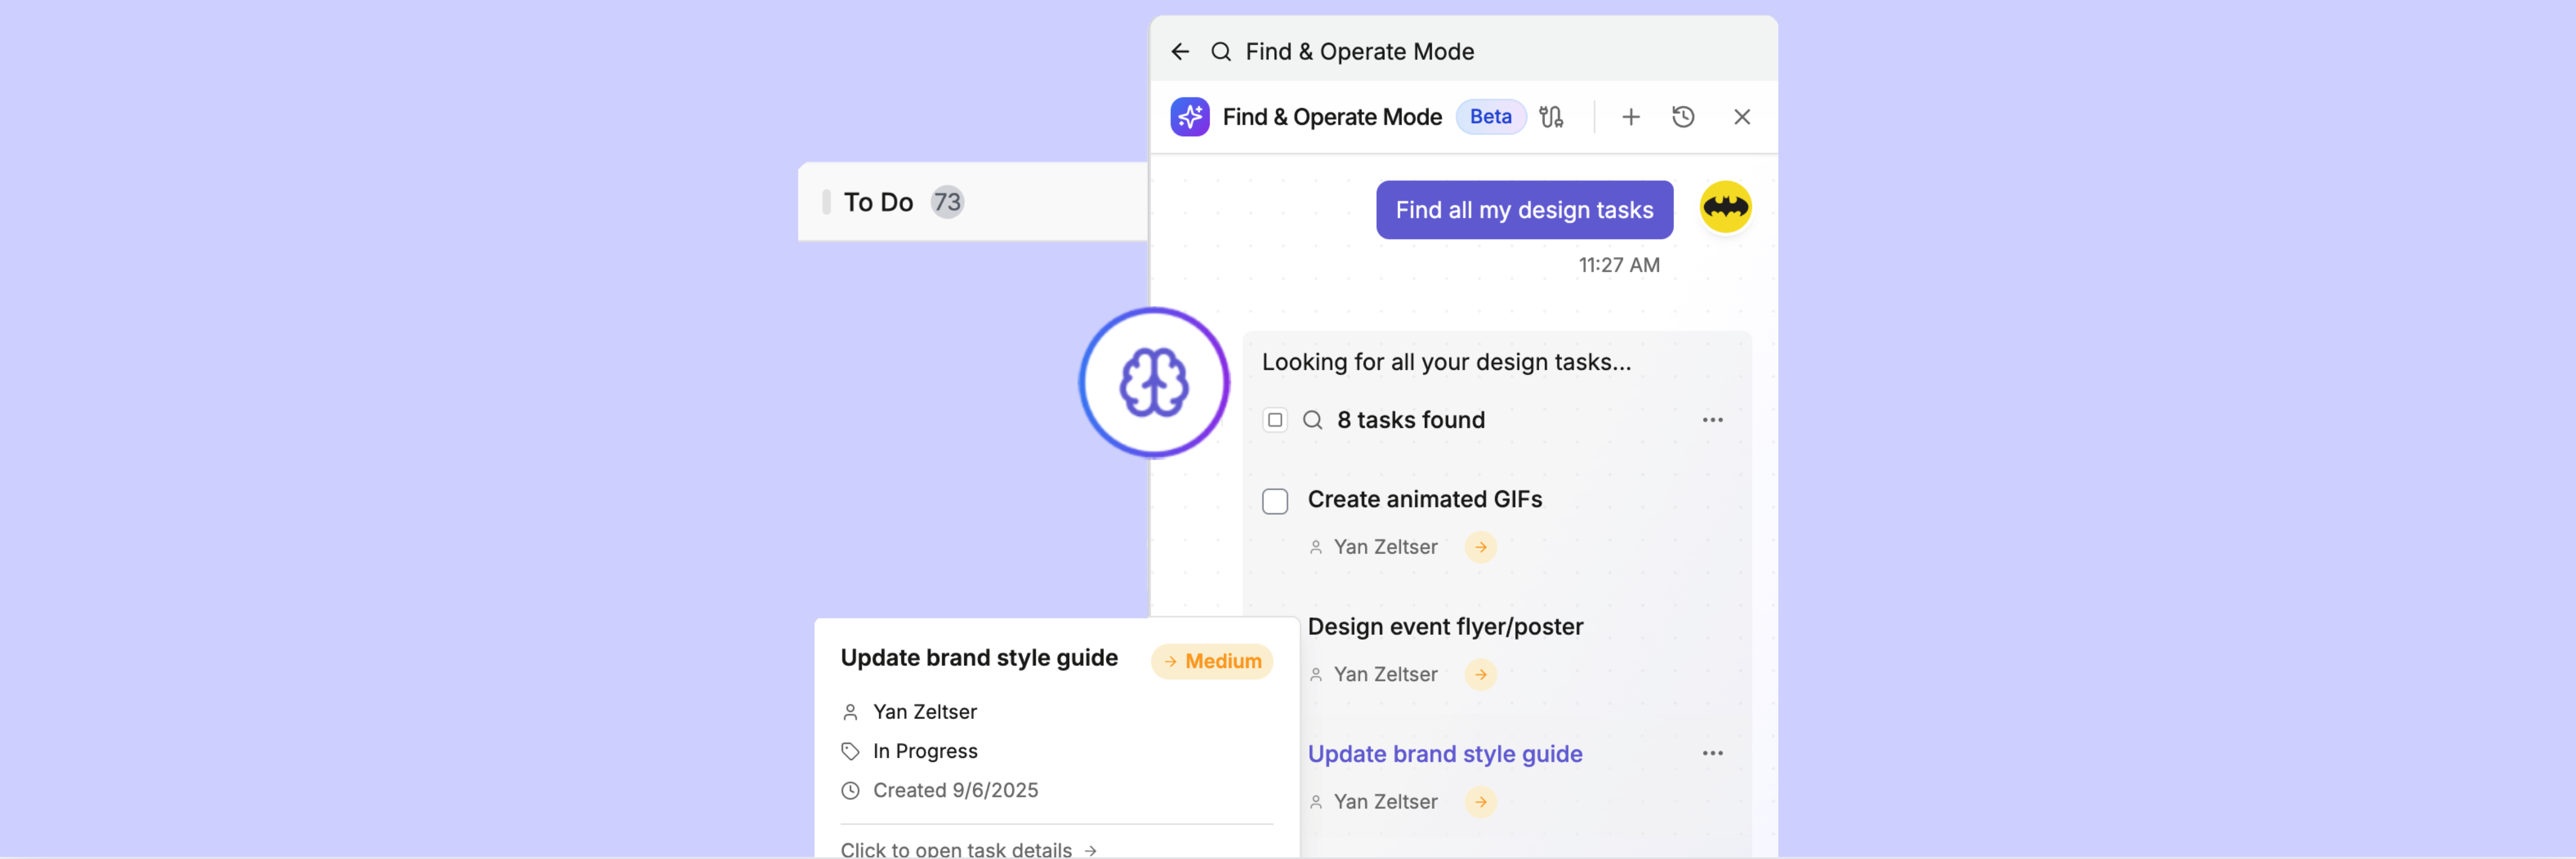Click the round brain AI icon
The width and height of the screenshot is (2576, 859).
click(1154, 382)
